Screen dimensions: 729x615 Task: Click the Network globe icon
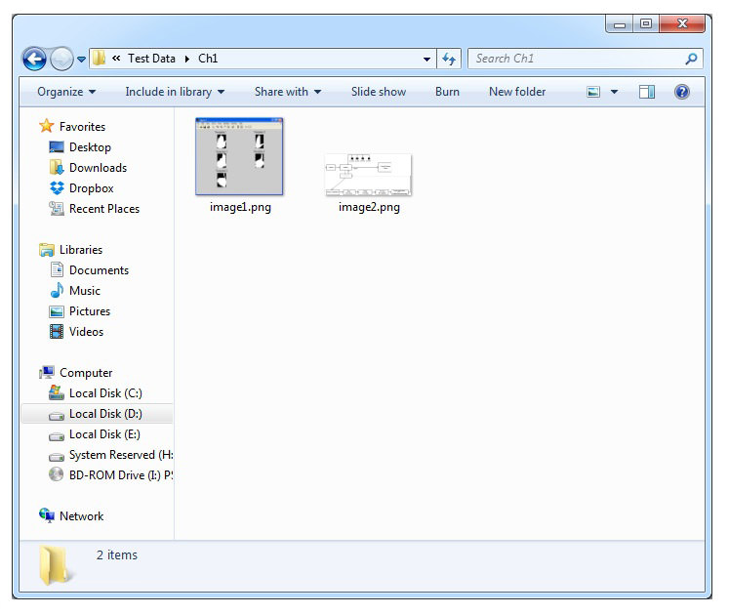(47, 515)
